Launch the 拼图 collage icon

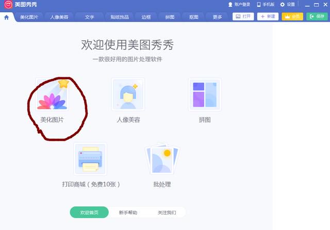click(205, 95)
